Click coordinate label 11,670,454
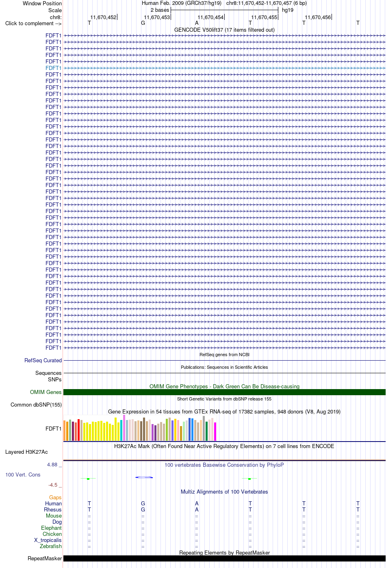The width and height of the screenshot is (386, 568). tap(210, 17)
